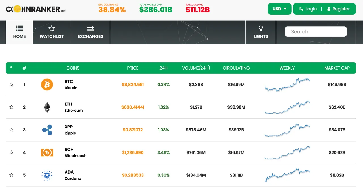Click Bitcoin price $8,824.561
The image size is (363, 188).
[133, 85]
